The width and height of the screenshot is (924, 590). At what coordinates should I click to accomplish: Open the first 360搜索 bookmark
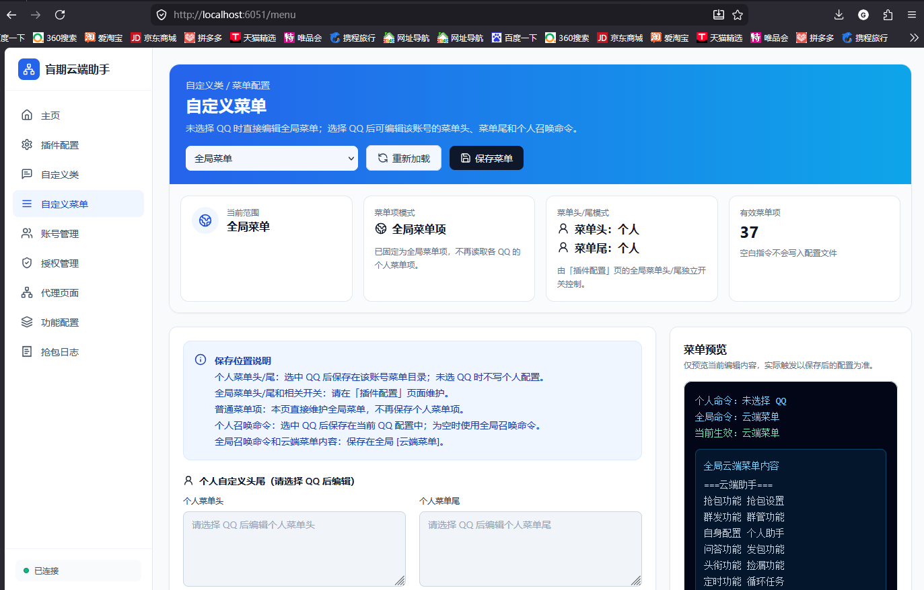(x=55, y=38)
